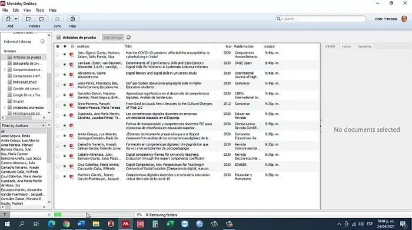Click the create new folder icon
Viewport: 412px width, 230px height.
pyautogui.click(x=28, y=19)
